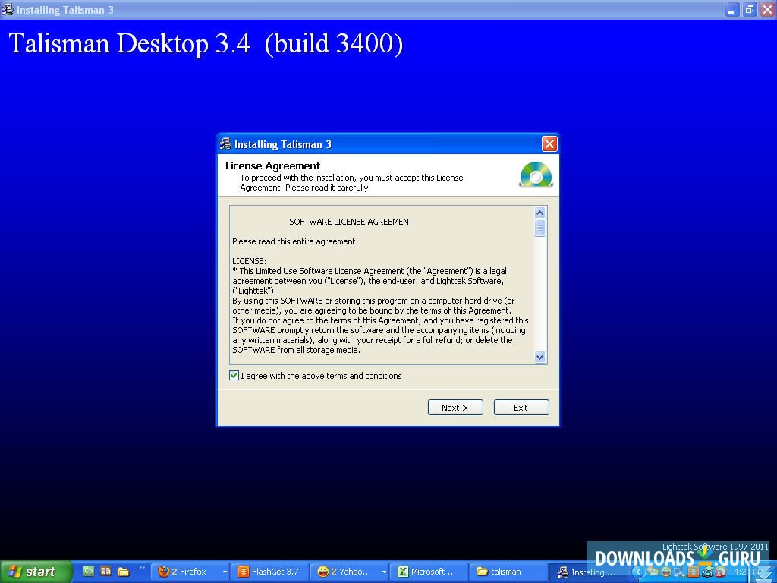
Task: Click the FlashGet icon in the taskbar
Action: point(244,572)
